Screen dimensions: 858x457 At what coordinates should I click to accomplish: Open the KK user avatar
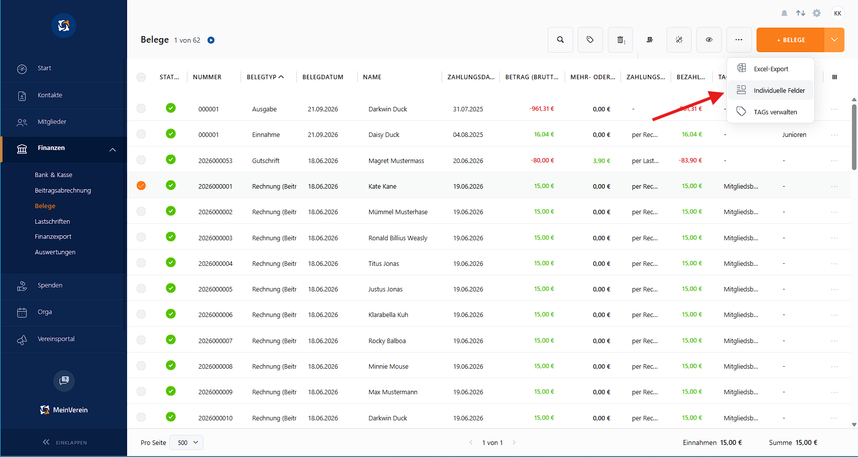pos(837,14)
